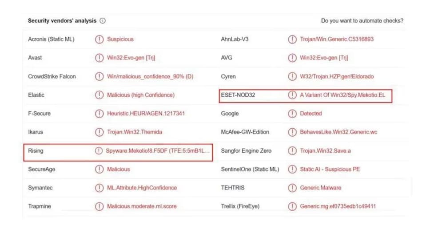This screenshot has width=422, height=237.
Task: Open the 'Do you want to automate checks?' link
Action: [362, 21]
